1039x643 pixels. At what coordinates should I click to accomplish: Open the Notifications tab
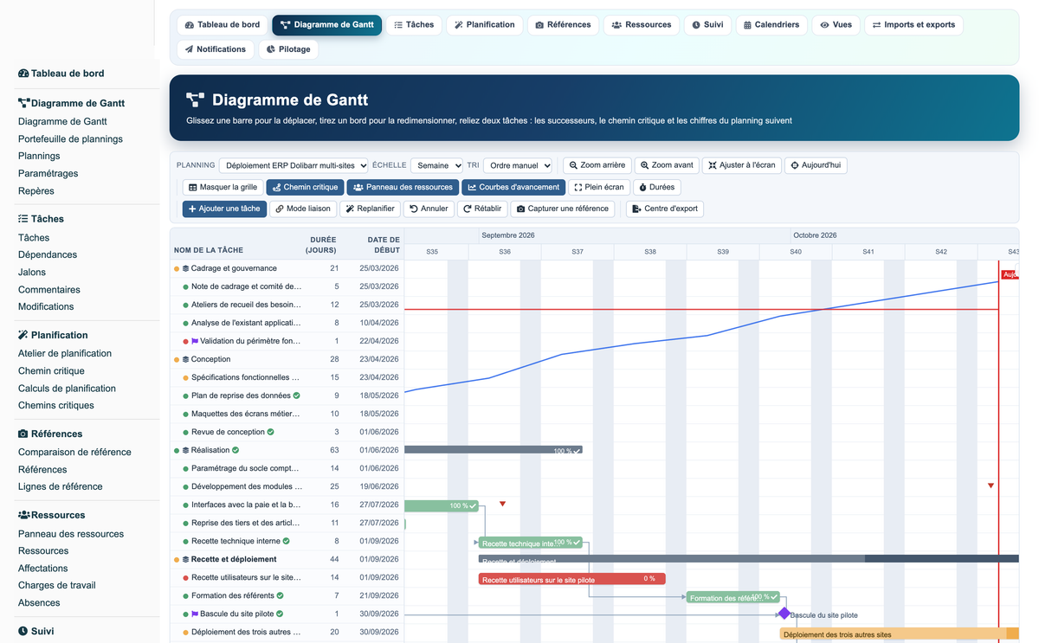[x=216, y=49]
